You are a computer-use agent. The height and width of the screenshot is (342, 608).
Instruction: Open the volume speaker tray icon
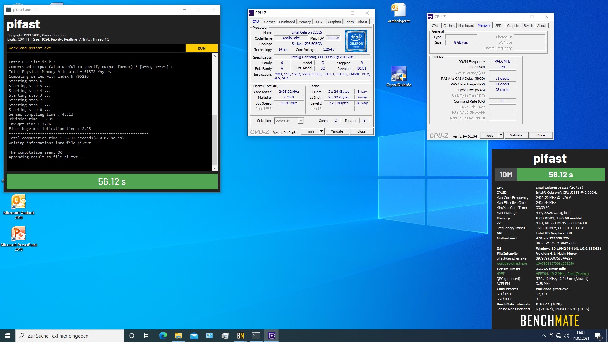(567, 336)
